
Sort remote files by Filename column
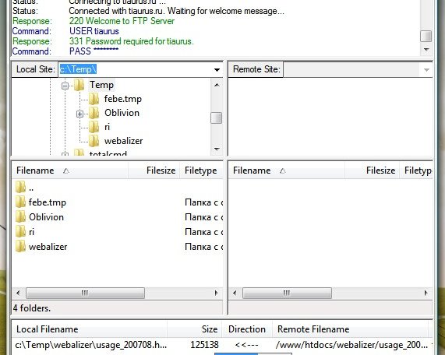tap(287, 170)
